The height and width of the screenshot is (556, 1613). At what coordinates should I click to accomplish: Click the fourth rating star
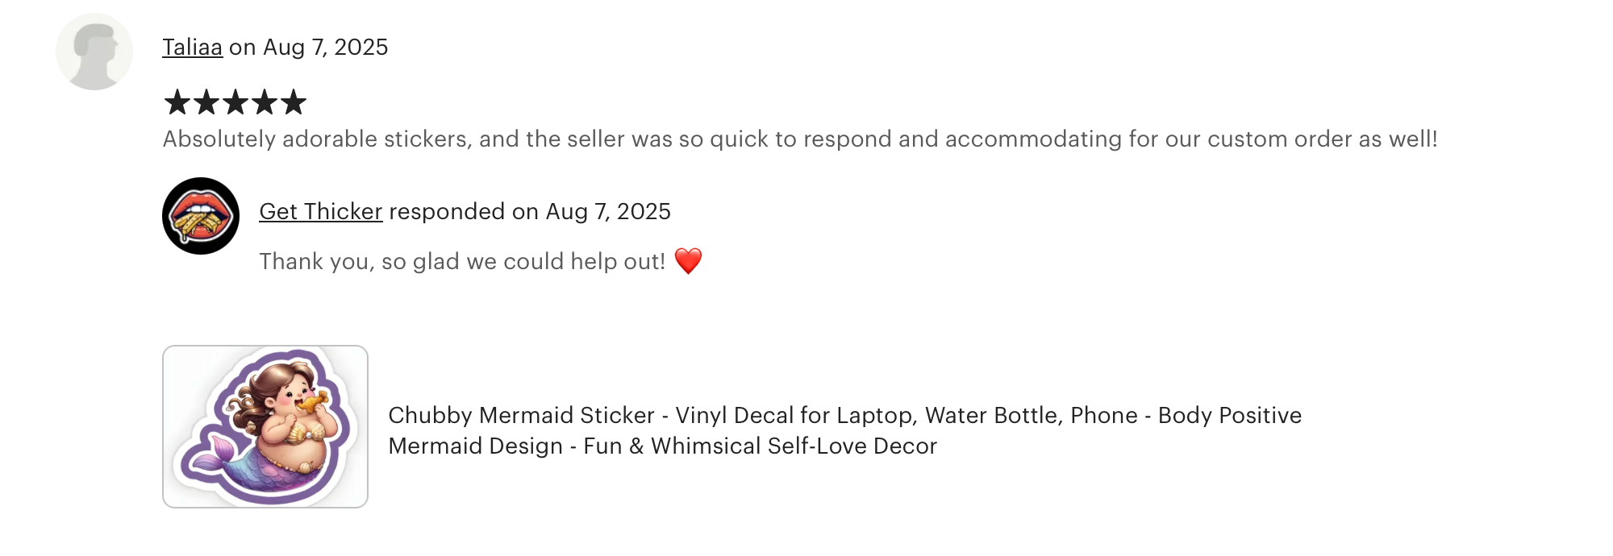[x=264, y=102]
